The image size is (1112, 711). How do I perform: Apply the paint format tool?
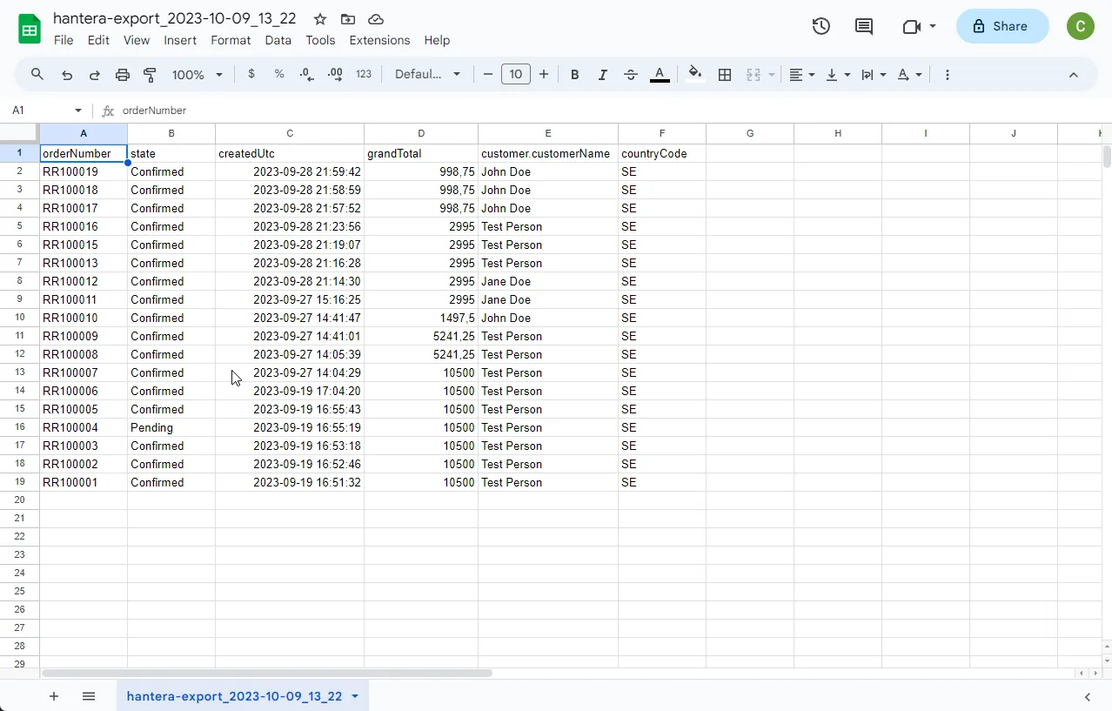point(150,74)
